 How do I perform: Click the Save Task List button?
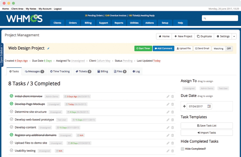click(x=206, y=126)
